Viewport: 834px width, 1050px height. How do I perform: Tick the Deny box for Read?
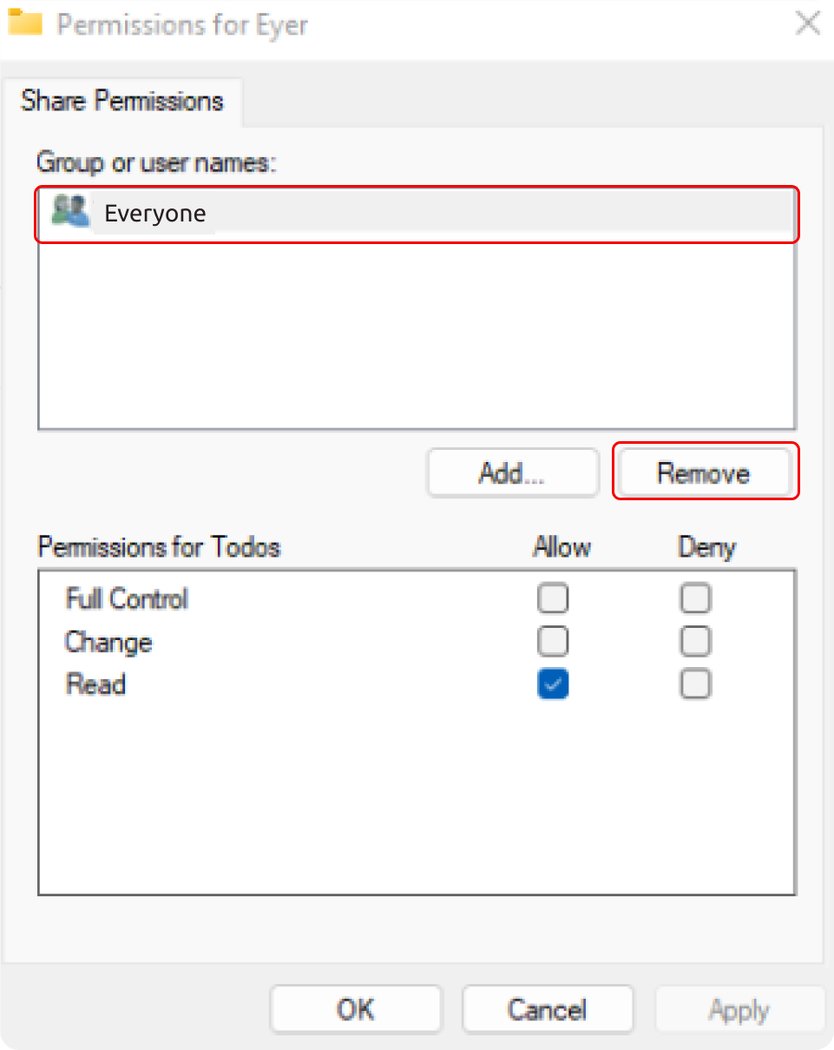[x=695, y=684]
